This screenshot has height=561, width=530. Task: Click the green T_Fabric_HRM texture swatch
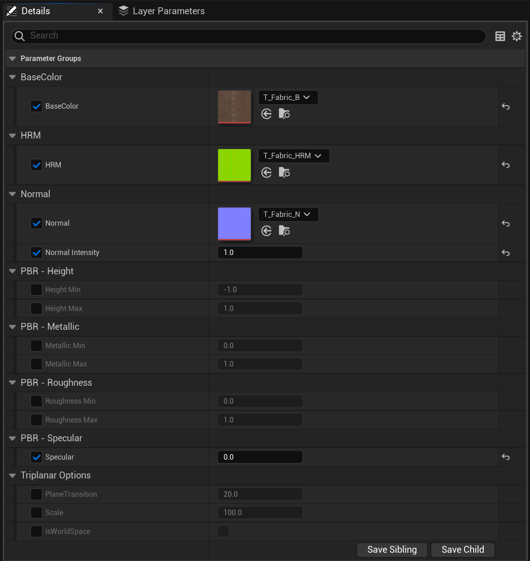point(234,165)
